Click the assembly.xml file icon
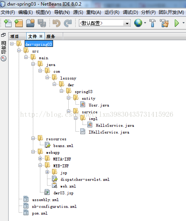Image resolution: width=186 pixels, height=221 pixels. tap(26, 199)
